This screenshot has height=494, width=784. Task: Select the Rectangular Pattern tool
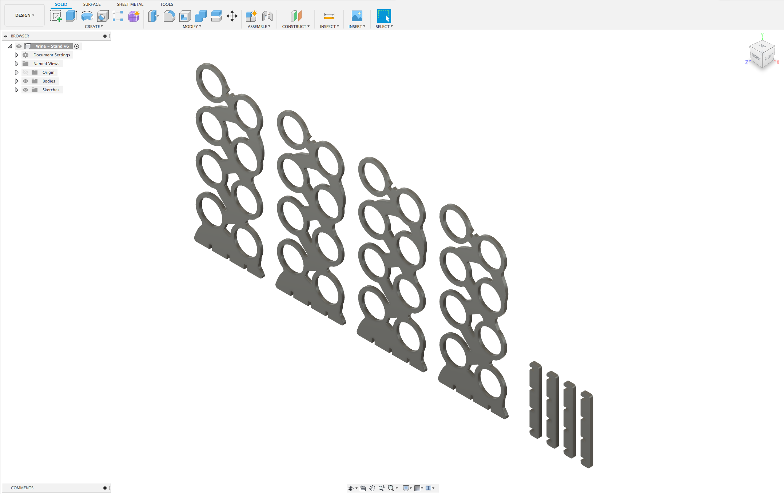(x=118, y=16)
